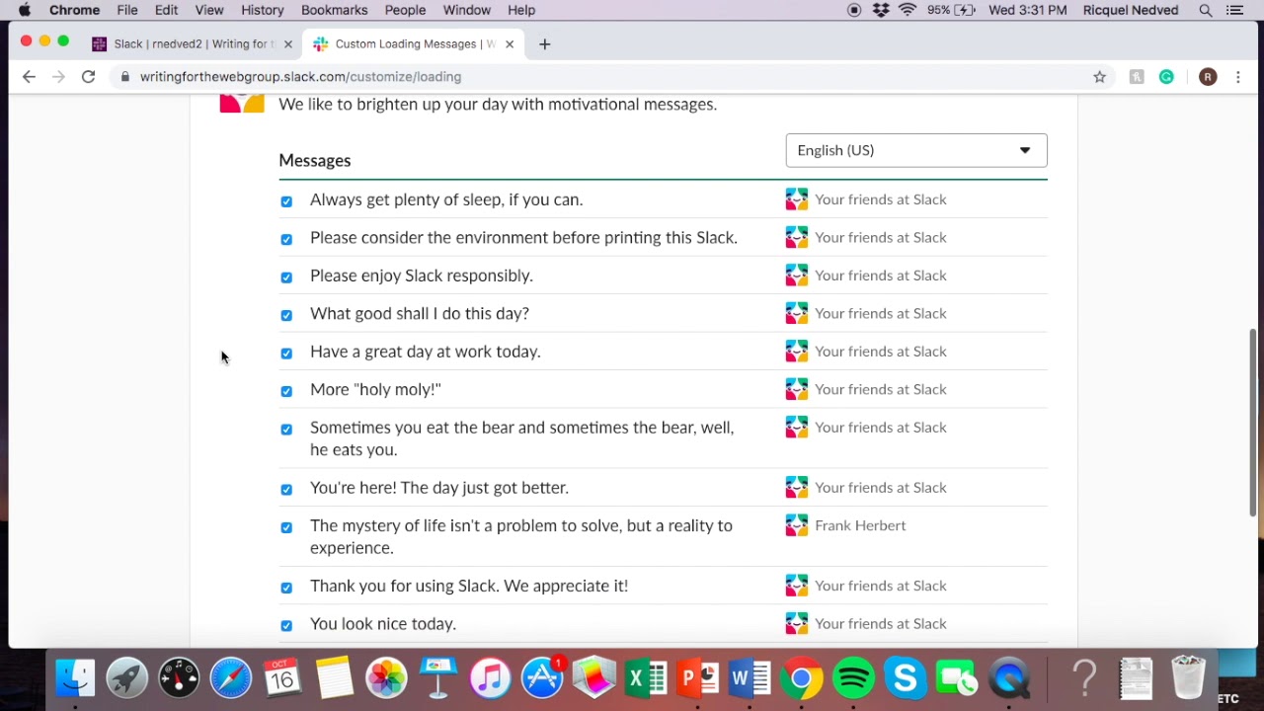Open Chrome profile avatar R
Viewport: 1264px width, 711px height.
pos(1208,77)
